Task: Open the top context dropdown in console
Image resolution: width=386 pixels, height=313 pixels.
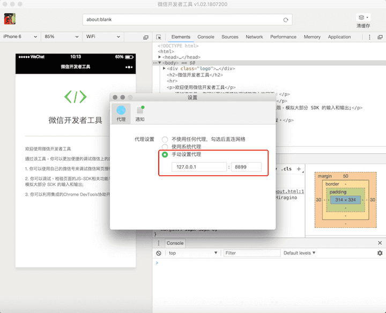Action: coord(193,253)
